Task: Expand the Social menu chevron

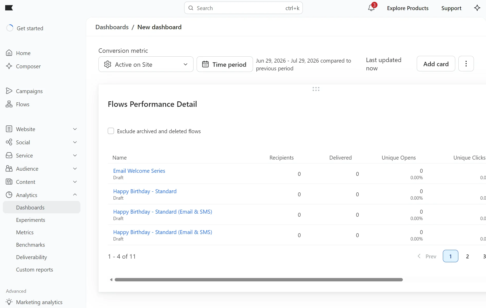Action: click(75, 142)
